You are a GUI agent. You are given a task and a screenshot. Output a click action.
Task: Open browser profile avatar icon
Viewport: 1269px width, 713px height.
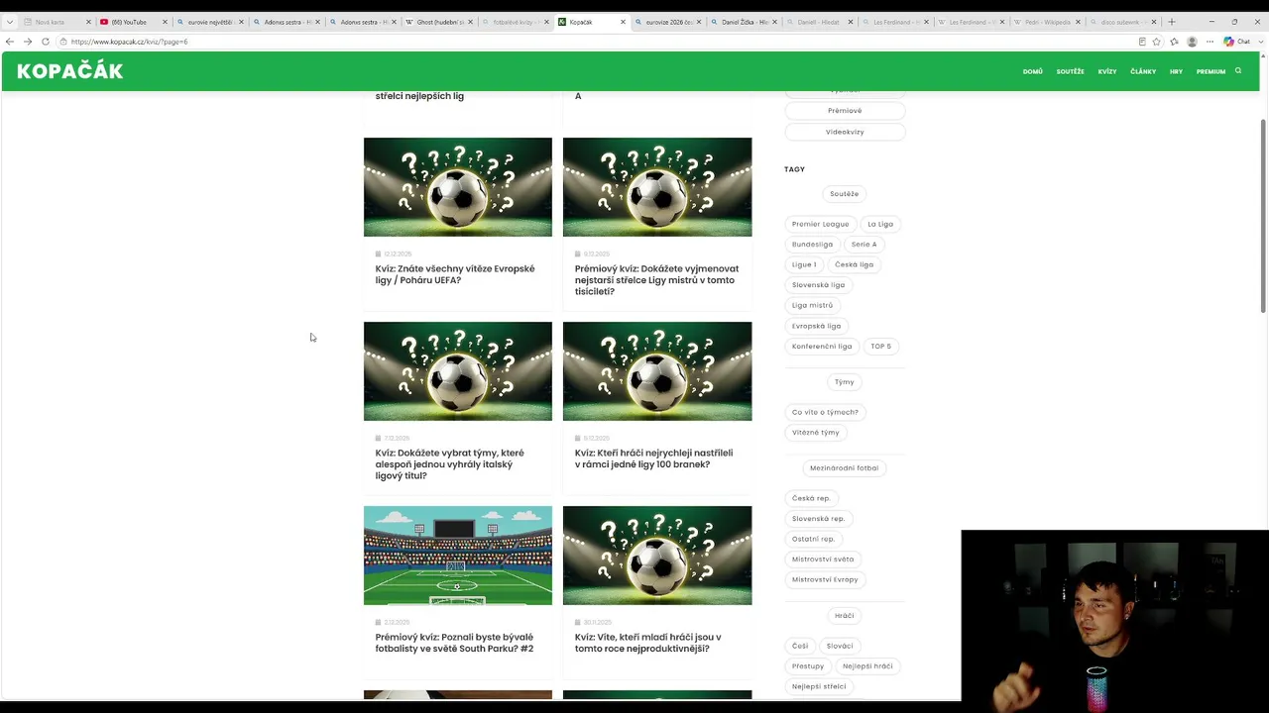[x=1192, y=42]
